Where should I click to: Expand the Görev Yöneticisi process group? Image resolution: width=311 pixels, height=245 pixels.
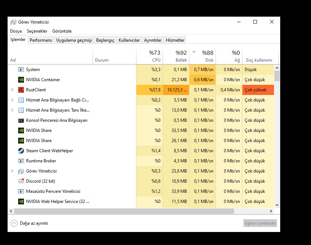click(12, 171)
